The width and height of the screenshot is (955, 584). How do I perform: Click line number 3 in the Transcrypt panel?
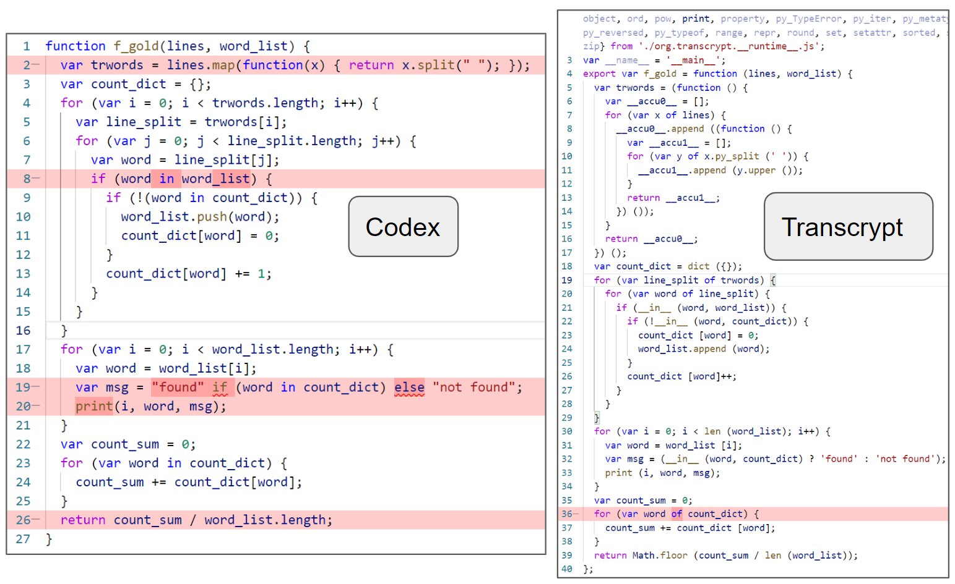[x=569, y=61]
